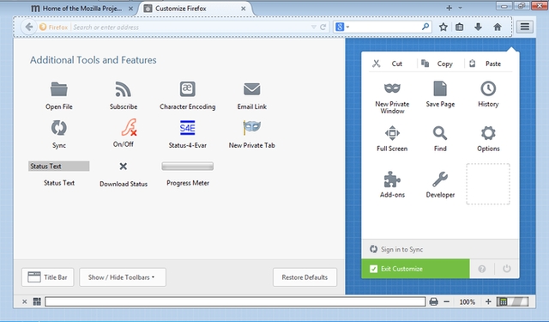Click the print icon in bottom bar

433,301
